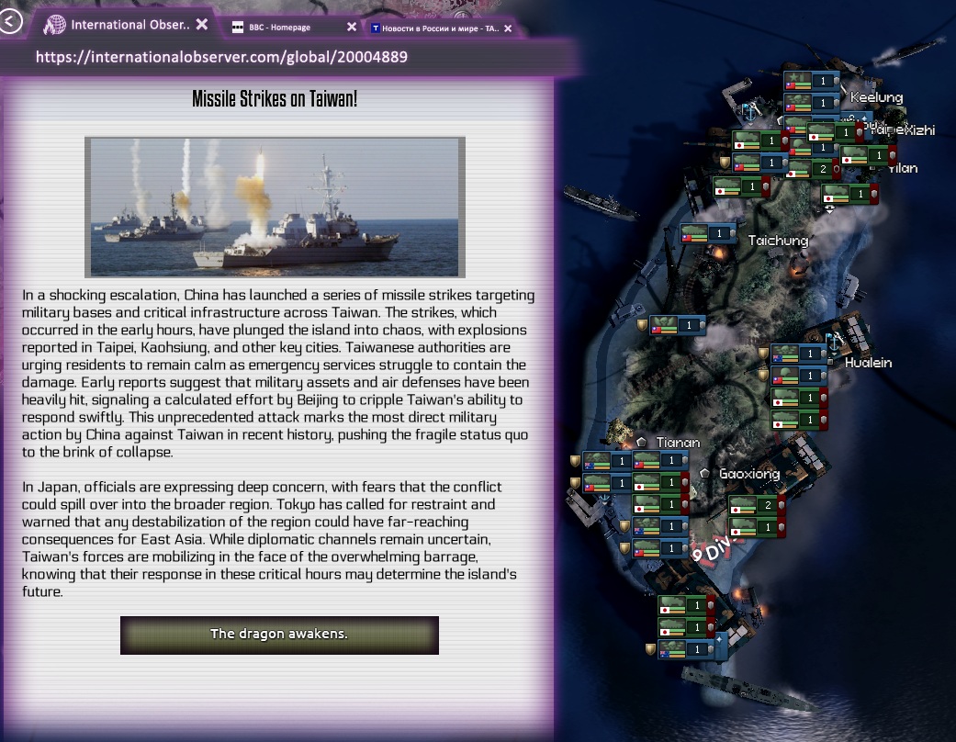Image resolution: width=956 pixels, height=742 pixels.
Task: Click the globe icon on the International Observer tab
Action: point(54,25)
